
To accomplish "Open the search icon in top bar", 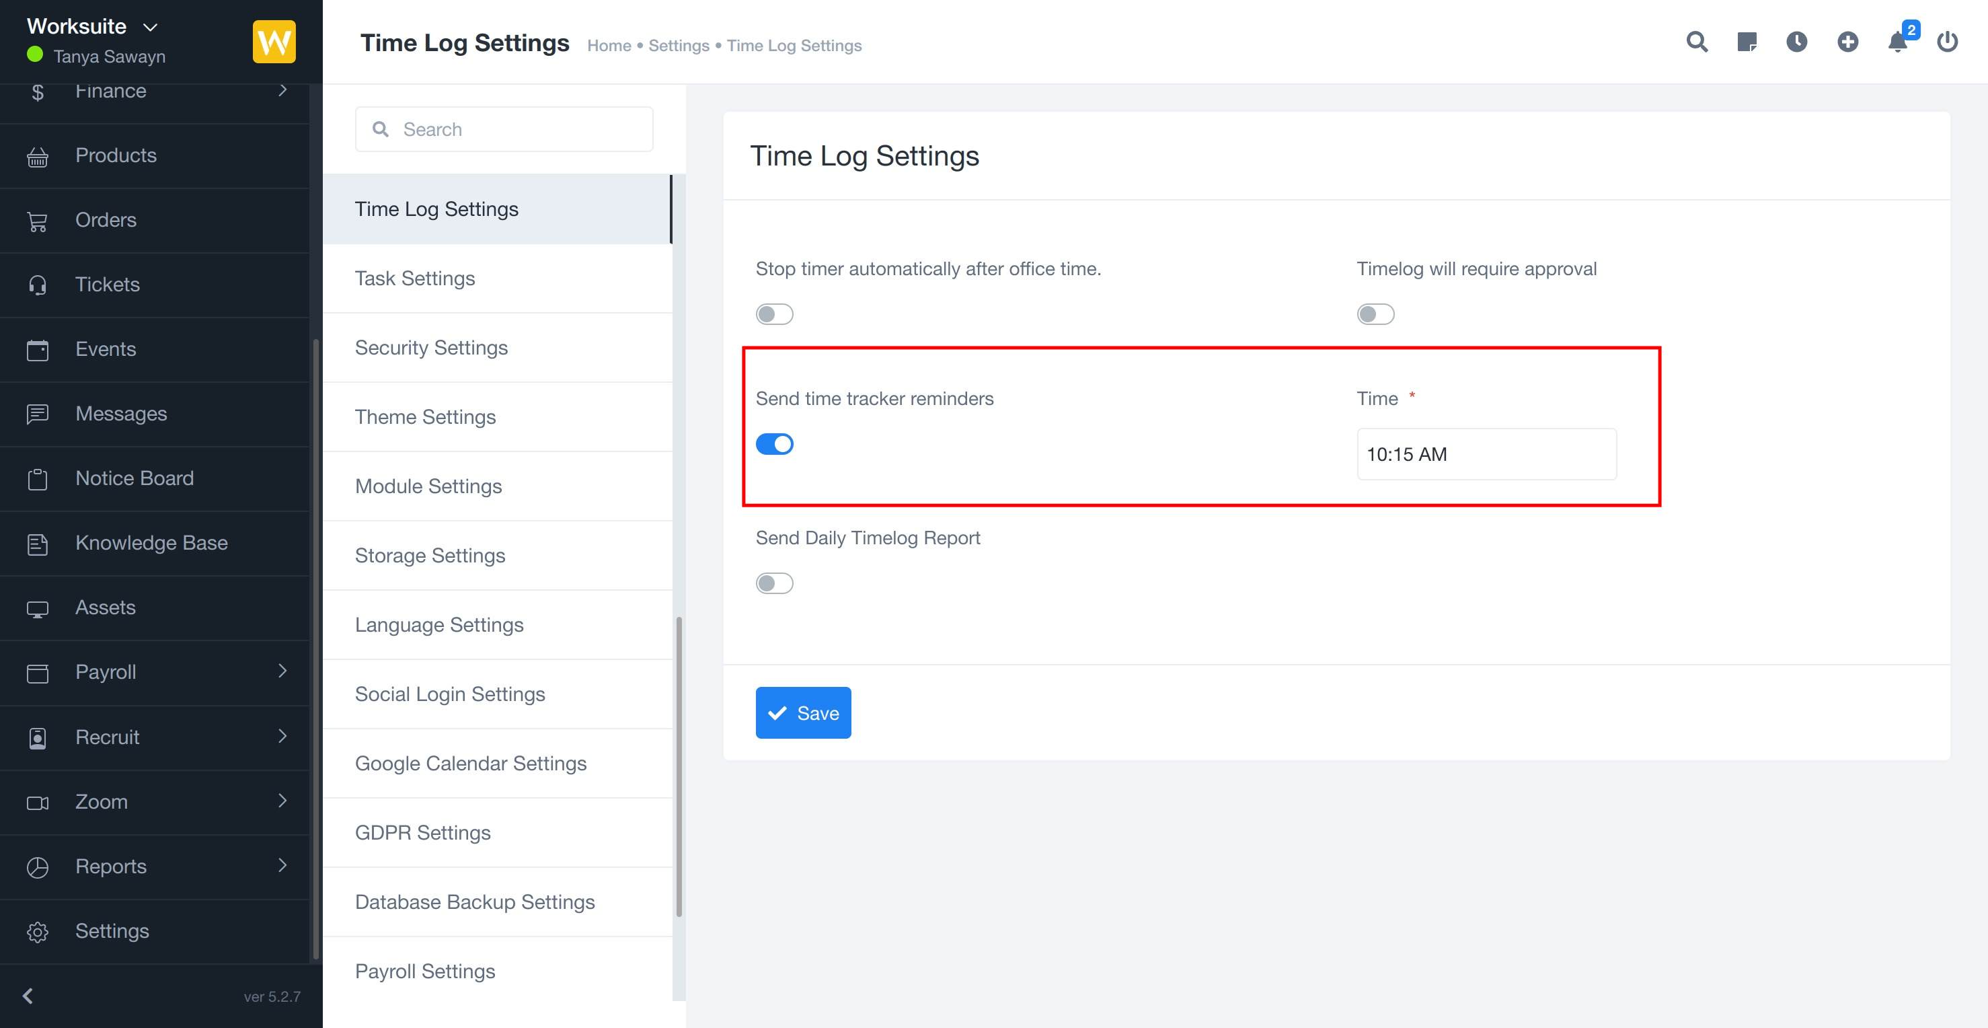I will [x=1696, y=42].
